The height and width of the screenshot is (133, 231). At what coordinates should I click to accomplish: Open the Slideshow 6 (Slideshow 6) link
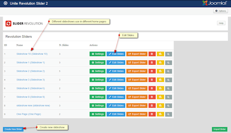point(31,88)
